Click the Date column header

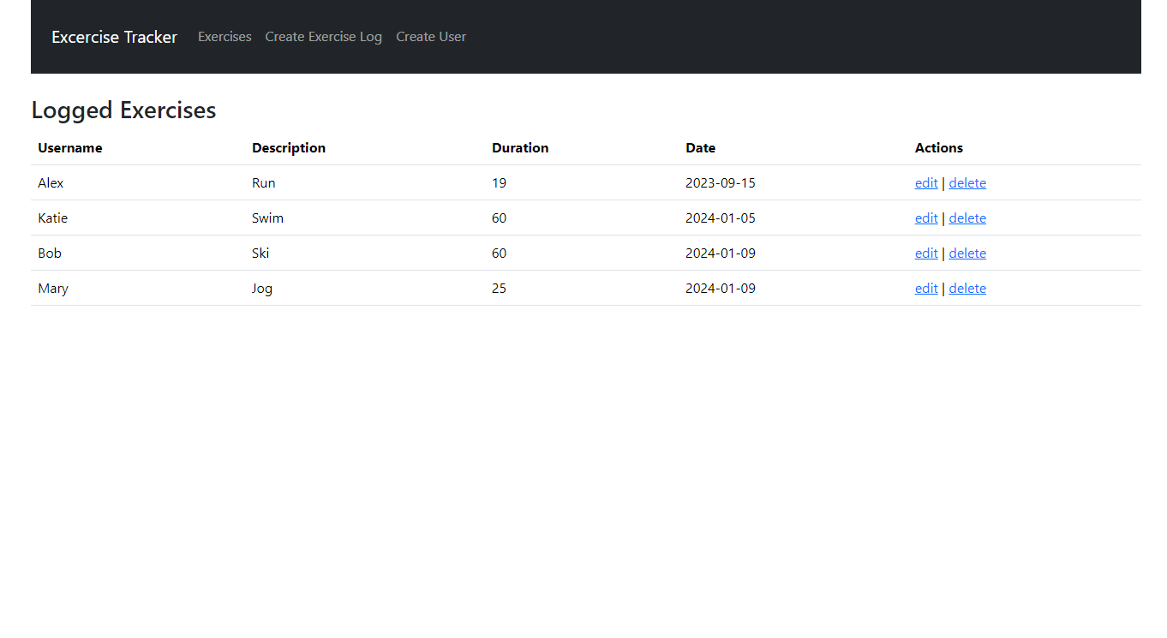coord(700,148)
